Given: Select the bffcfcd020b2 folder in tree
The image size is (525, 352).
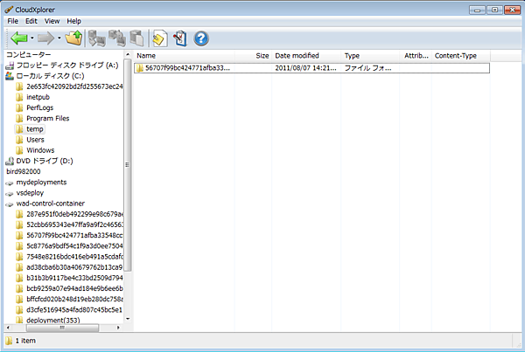Looking at the screenshot, I should (69, 300).
